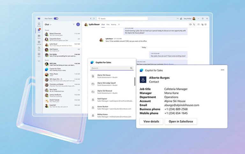Open Files in the left rail
The width and height of the screenshot is (245, 154).
(39, 49)
